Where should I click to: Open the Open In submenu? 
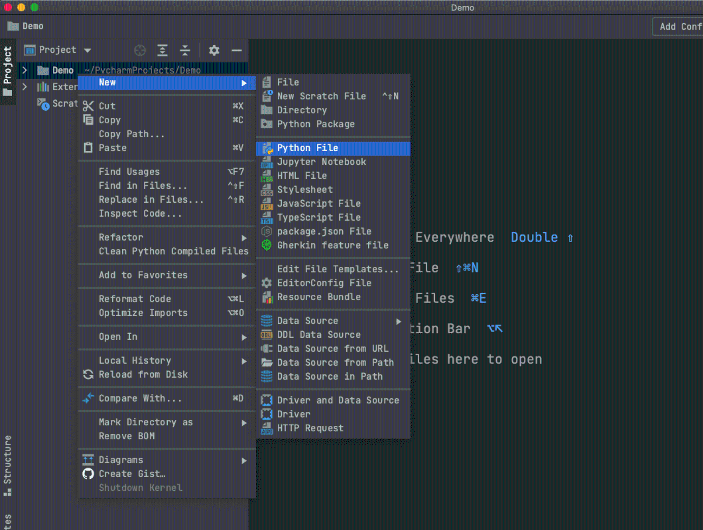pyautogui.click(x=167, y=337)
